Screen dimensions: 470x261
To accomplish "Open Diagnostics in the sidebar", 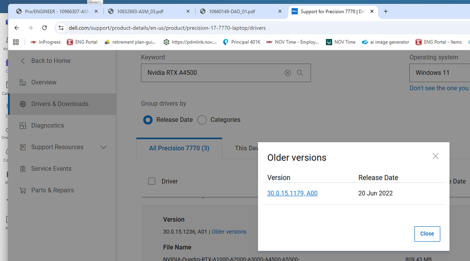I will (48, 125).
